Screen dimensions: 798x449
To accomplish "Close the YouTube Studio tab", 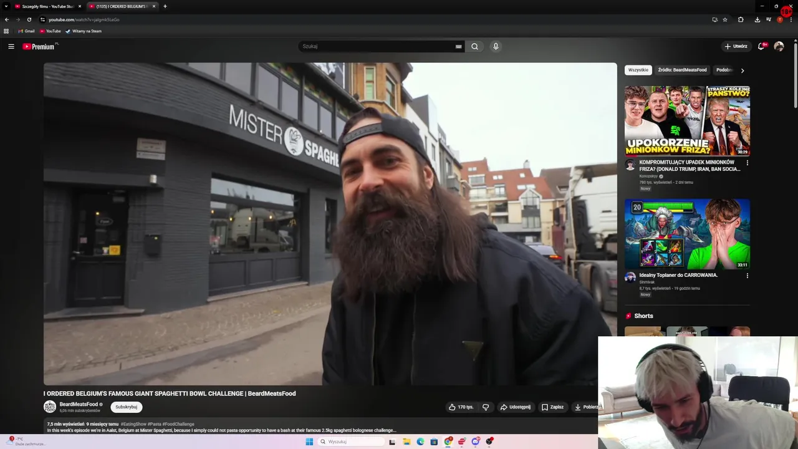I will click(x=80, y=6).
